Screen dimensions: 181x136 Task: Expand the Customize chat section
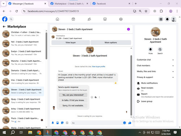point(155,60)
